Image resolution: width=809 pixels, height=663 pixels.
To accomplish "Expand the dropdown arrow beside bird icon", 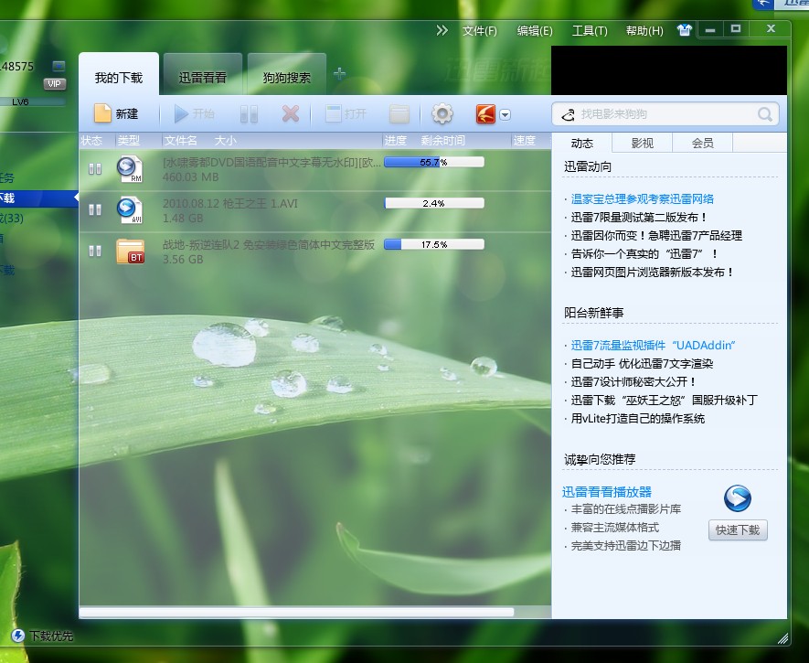I will pyautogui.click(x=506, y=114).
